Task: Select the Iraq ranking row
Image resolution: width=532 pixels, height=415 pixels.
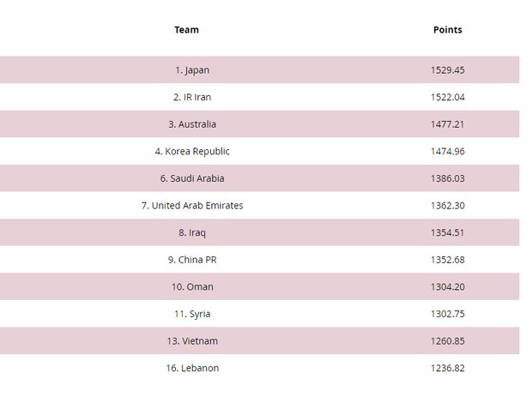Action: 192,233
